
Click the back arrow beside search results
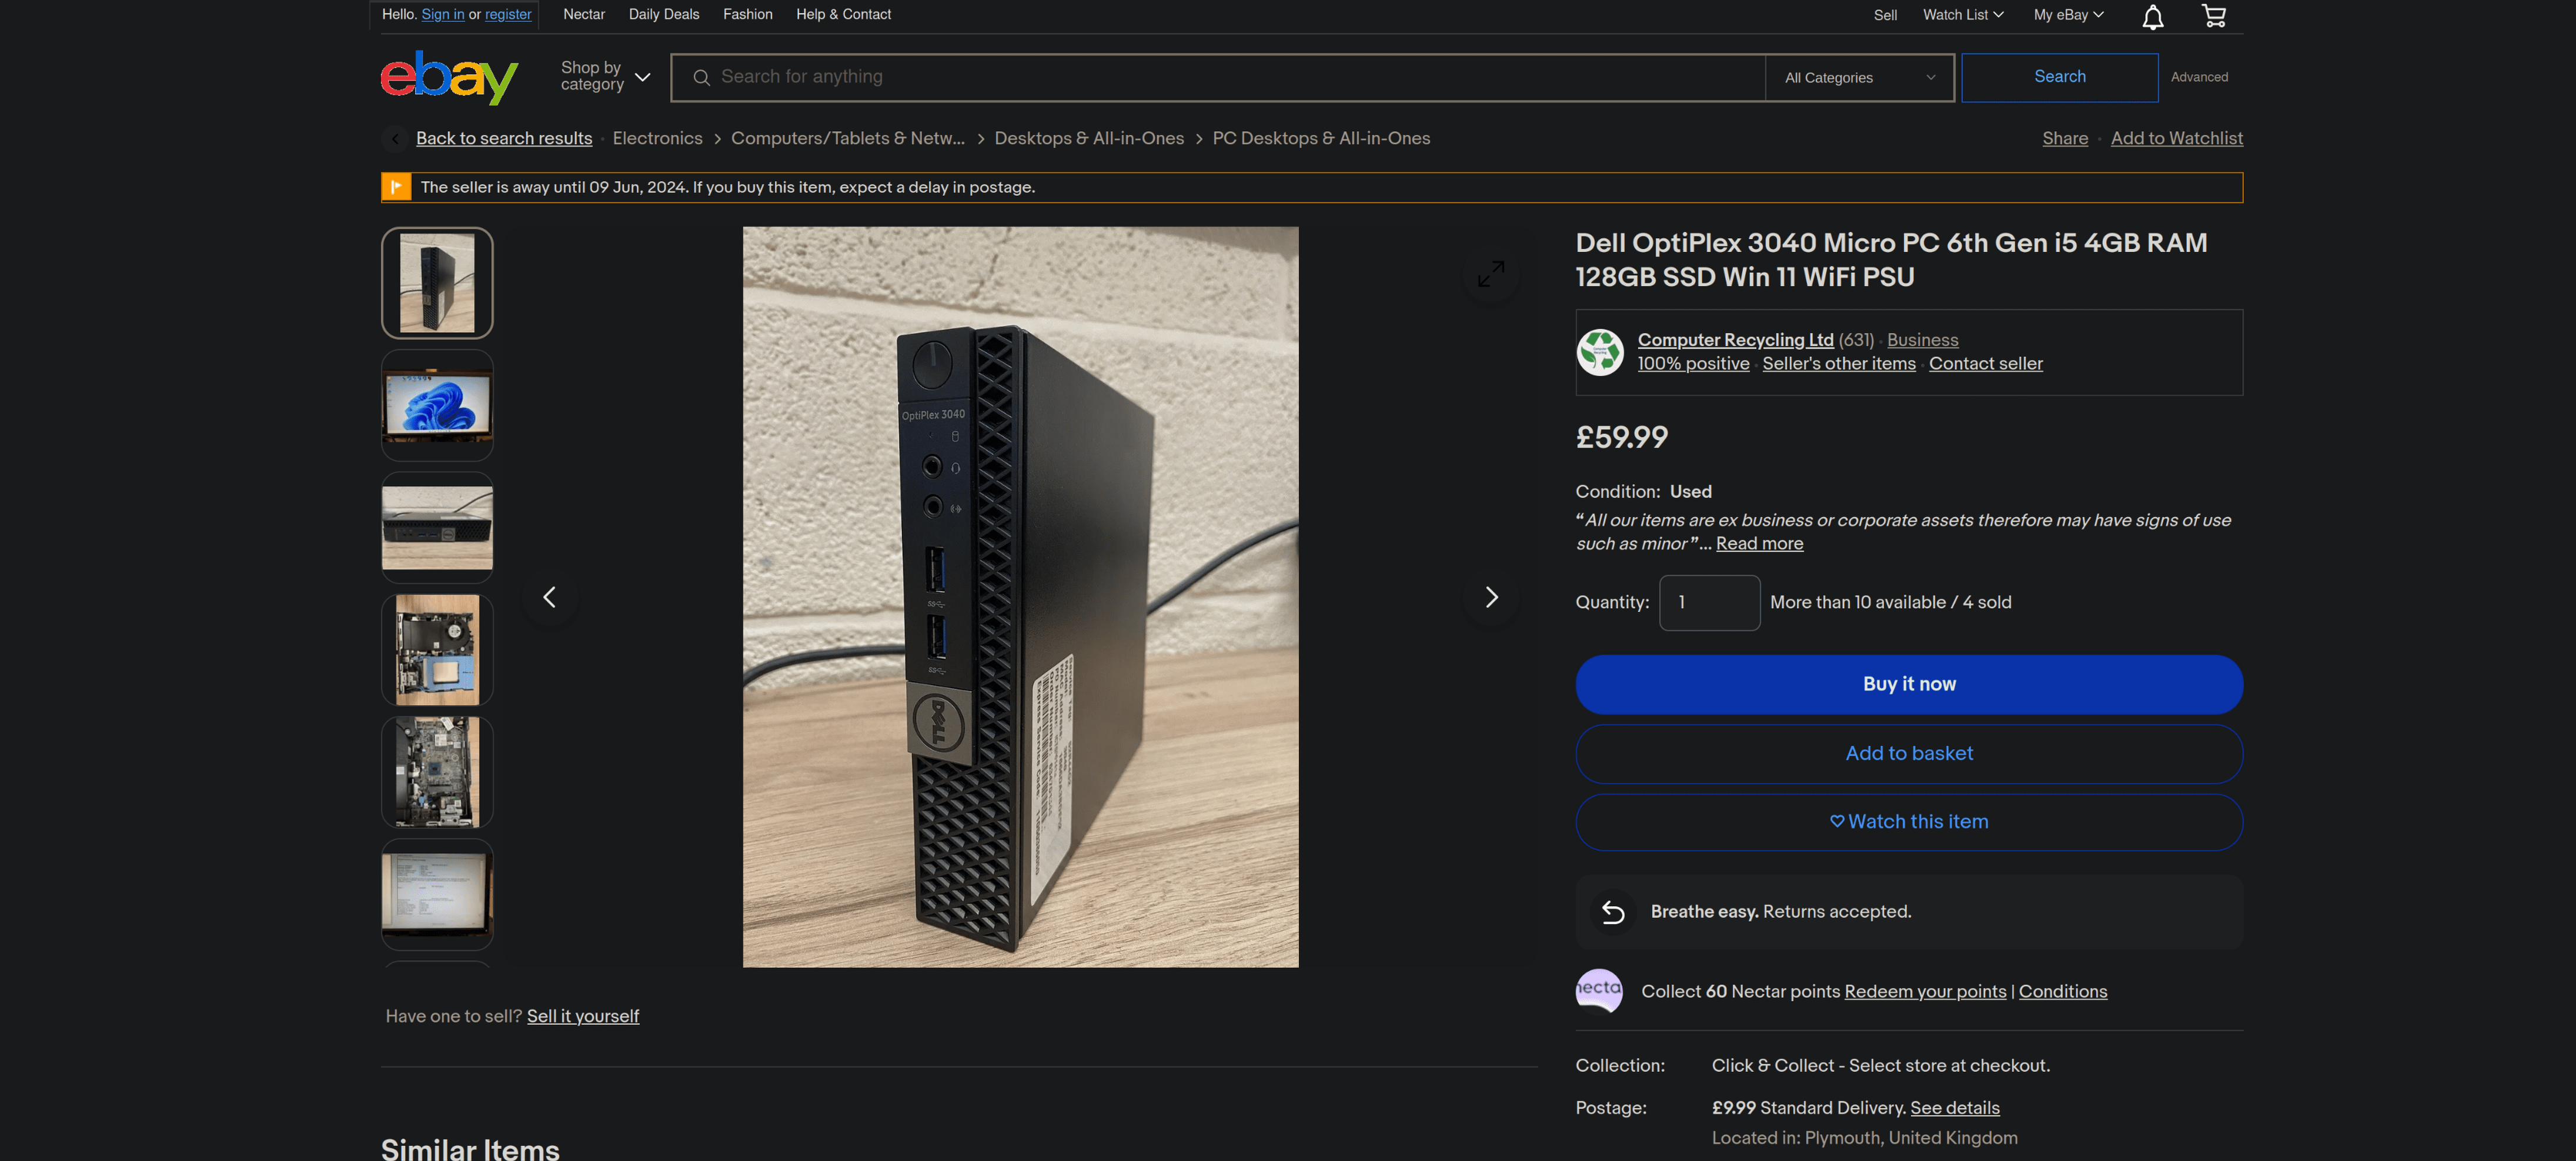click(395, 139)
